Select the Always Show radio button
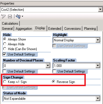The width and height of the screenshot is (103, 104). coord(5,39)
